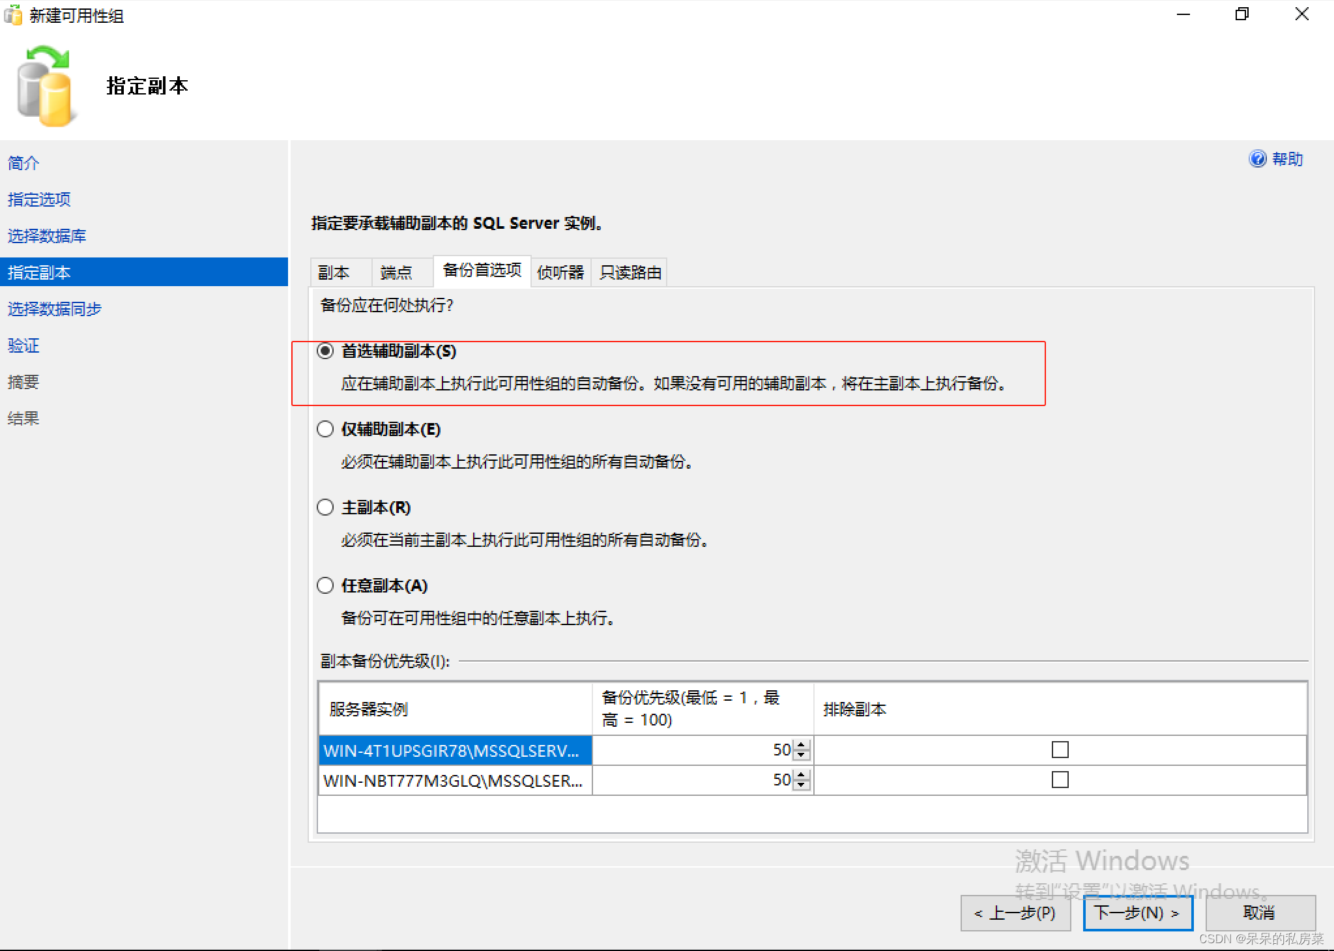
Task: Click the 备份优先级 column header
Action: [x=703, y=709]
